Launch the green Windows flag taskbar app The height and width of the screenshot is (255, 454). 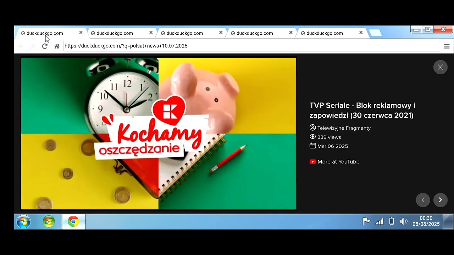coord(49,222)
